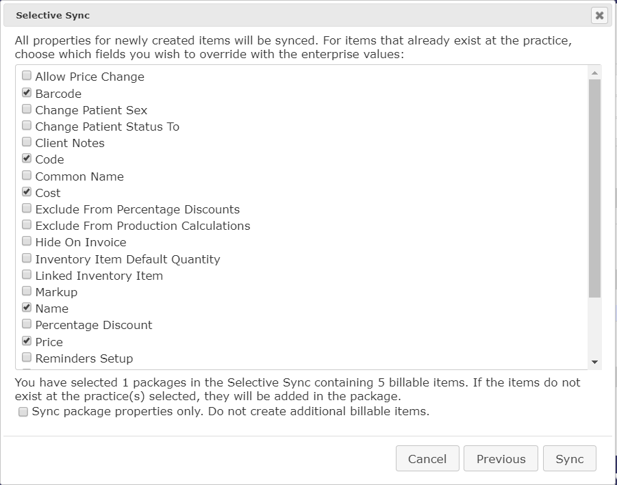Check Change Patient Status To
The width and height of the screenshot is (617, 485).
point(26,125)
